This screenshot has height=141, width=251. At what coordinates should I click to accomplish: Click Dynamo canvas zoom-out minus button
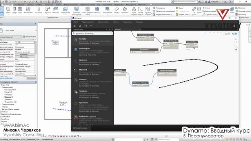(x=236, y=45)
